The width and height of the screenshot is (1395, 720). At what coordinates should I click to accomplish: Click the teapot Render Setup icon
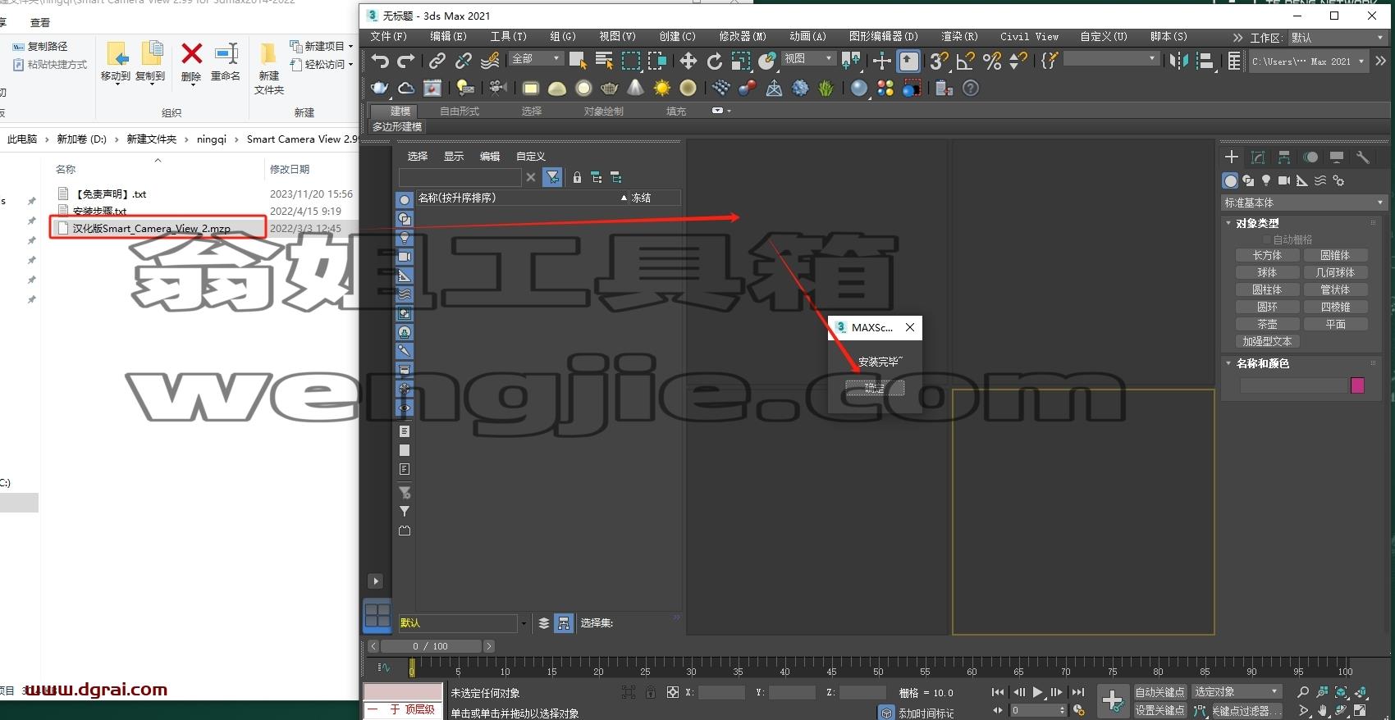click(379, 88)
